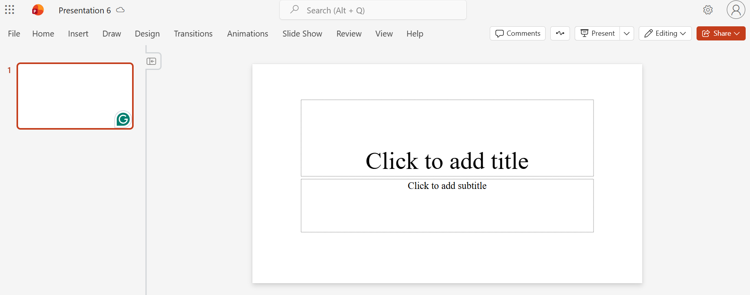Go to the Transitions tab
The image size is (750, 295).
[193, 34]
